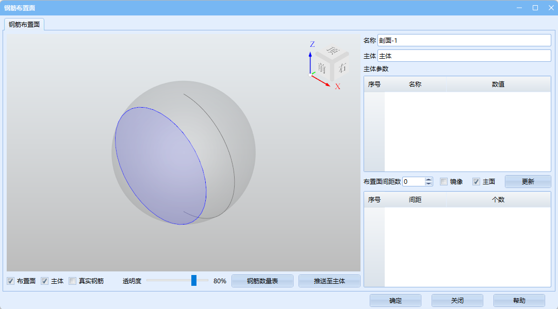This screenshot has width=558, height=309.
Task: Toggle the 布置面 visibility checkbox
Action: [10, 281]
